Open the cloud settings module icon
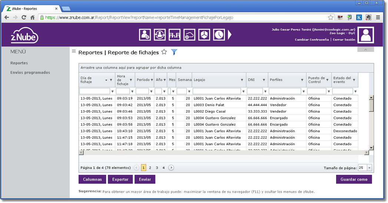This screenshot has height=203, width=388. tap(189, 35)
